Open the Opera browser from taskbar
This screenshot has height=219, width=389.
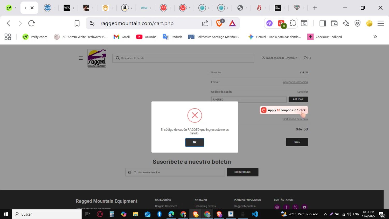100,214
